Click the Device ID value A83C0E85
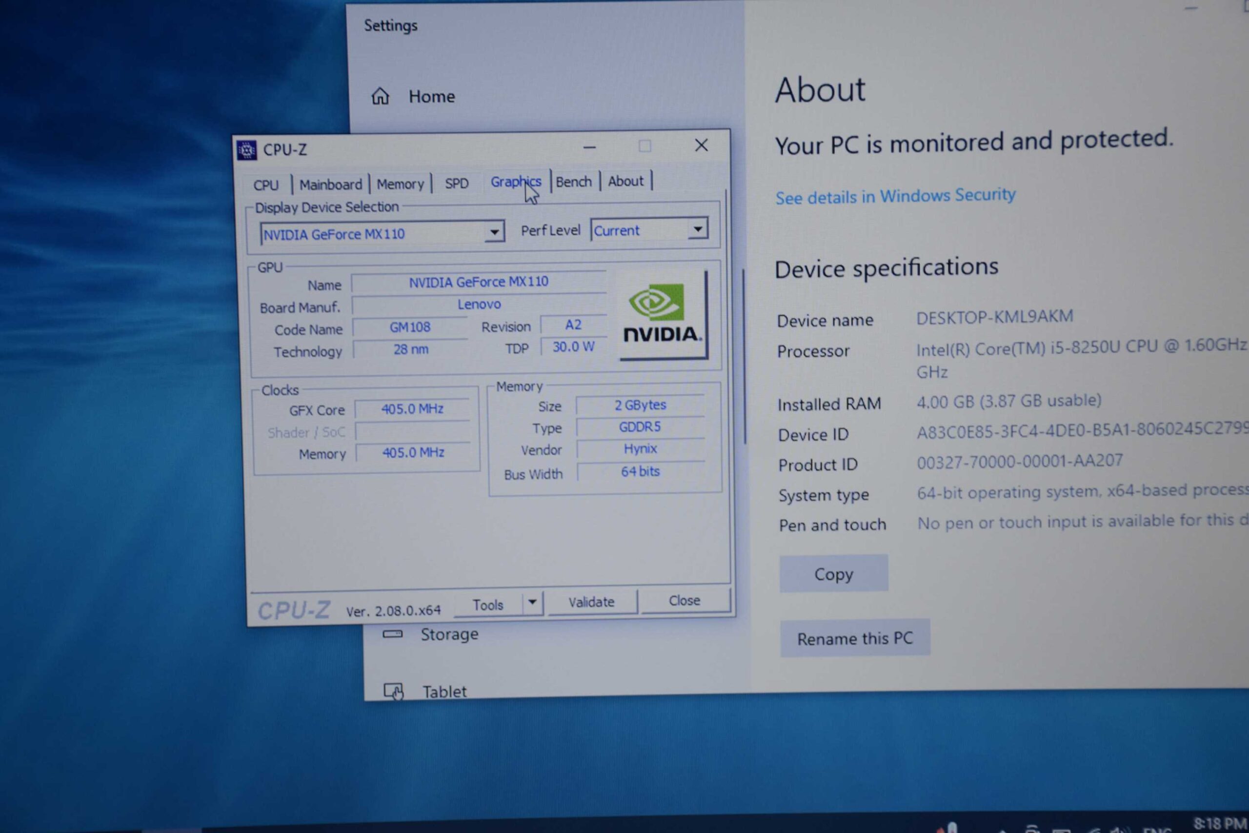Screen dimensions: 1249x833 coord(1082,430)
